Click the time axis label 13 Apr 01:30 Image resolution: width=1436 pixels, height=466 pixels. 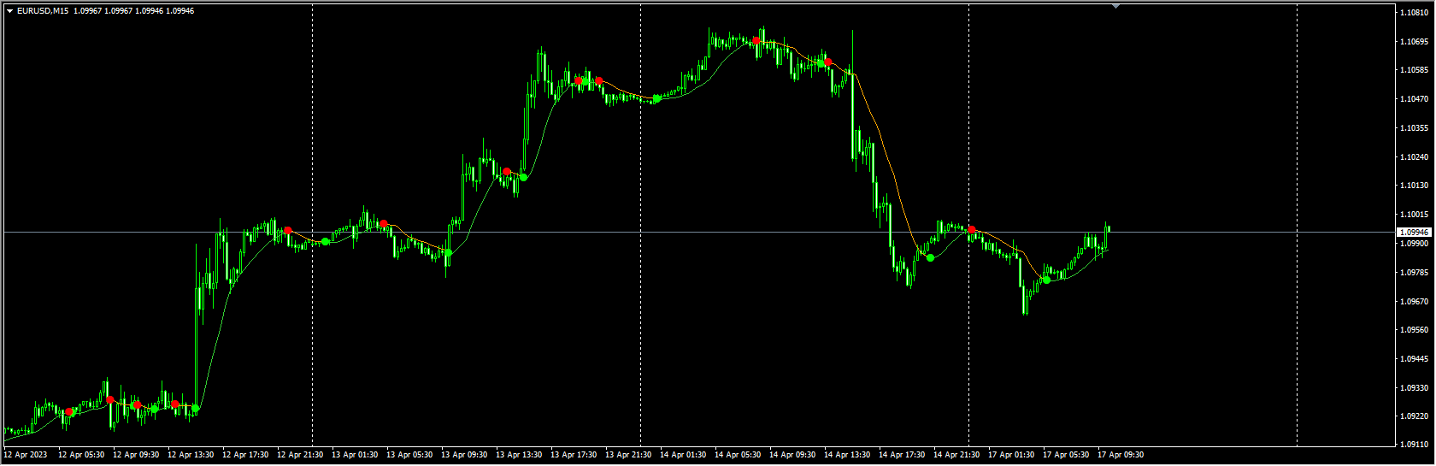[x=355, y=455]
